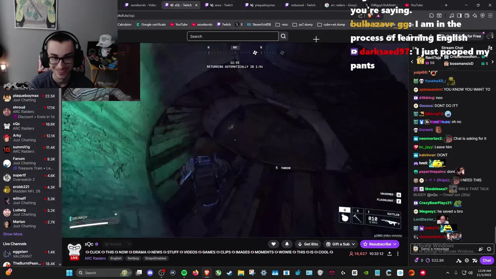The image size is (496, 279).
Task: Open the Gift a Sub dropdown
Action: pos(340,244)
